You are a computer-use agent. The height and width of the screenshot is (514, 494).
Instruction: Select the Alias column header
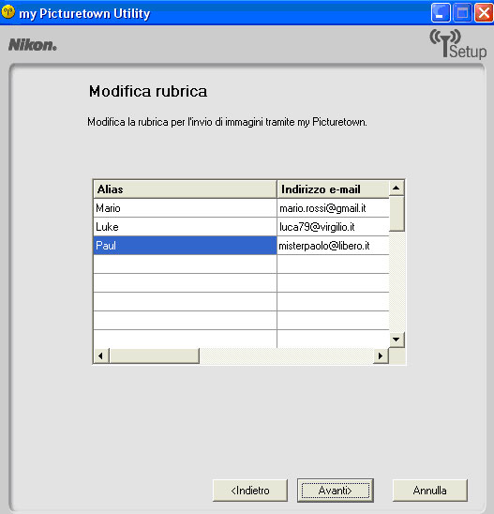pos(185,189)
